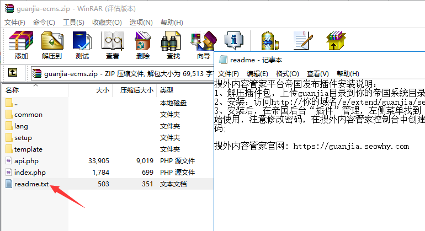Click the info bubble toolbar icon
425x231 pixels.
click(233, 41)
